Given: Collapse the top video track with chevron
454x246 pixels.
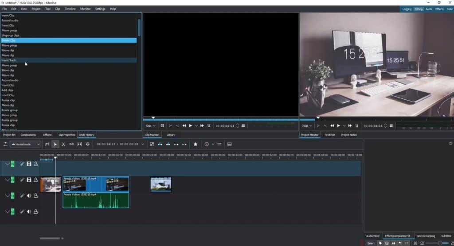Looking at the screenshot, I should coord(7,164).
